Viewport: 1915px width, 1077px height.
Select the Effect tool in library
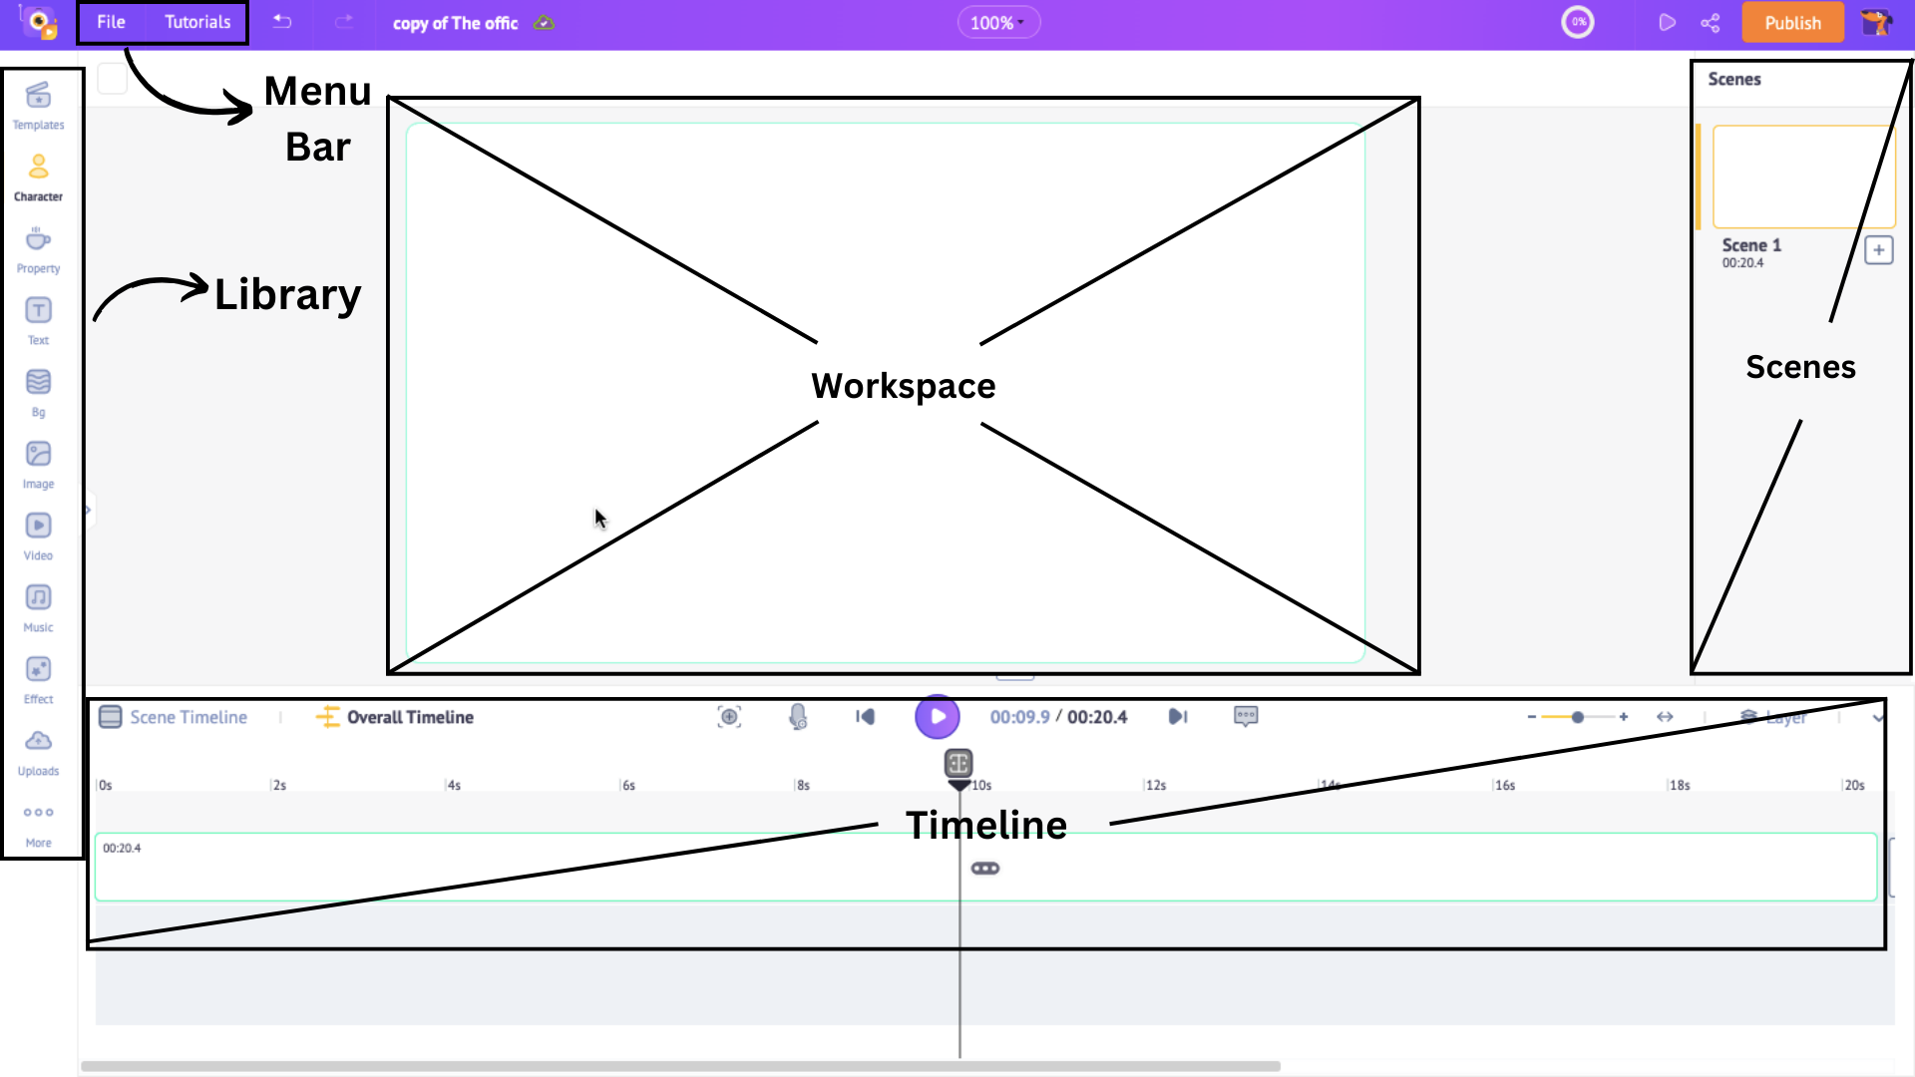tap(38, 671)
